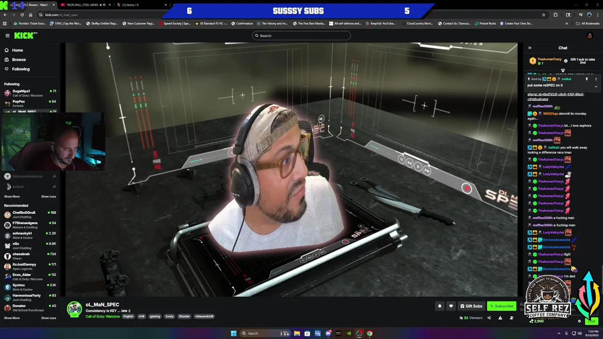The width and height of the screenshot is (603, 339).
Task: Open chat settings gear
Action: (x=579, y=321)
